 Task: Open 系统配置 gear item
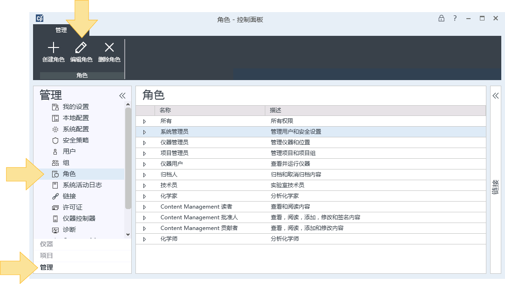click(x=76, y=129)
